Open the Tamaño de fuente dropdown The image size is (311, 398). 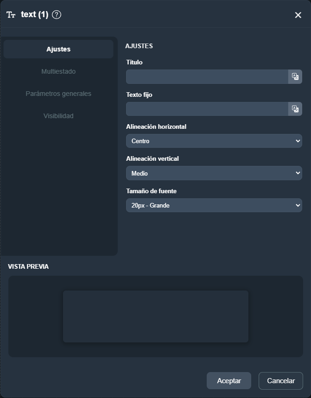point(214,205)
